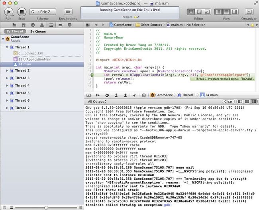Adjust the stack frame detail slider

point(46,208)
